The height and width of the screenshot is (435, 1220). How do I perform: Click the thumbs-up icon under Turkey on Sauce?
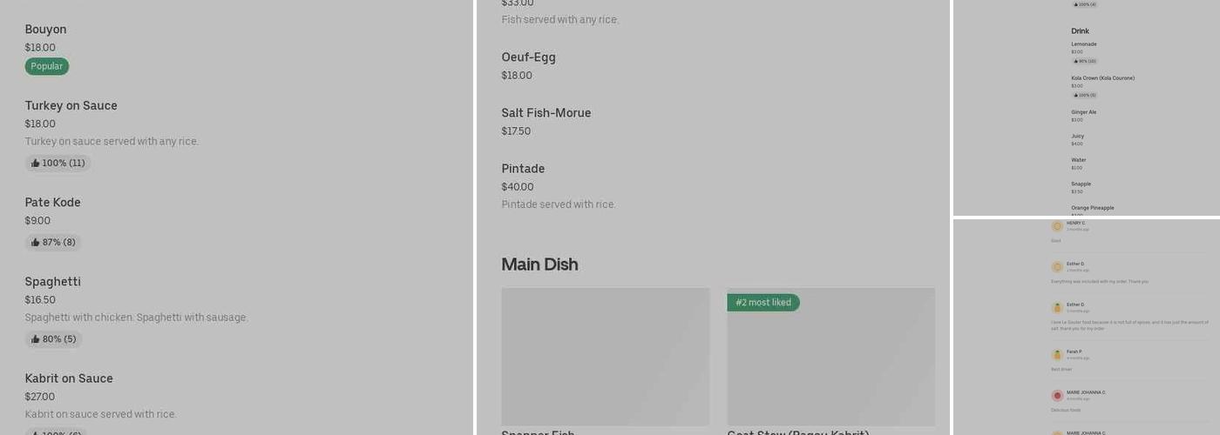[x=36, y=164]
